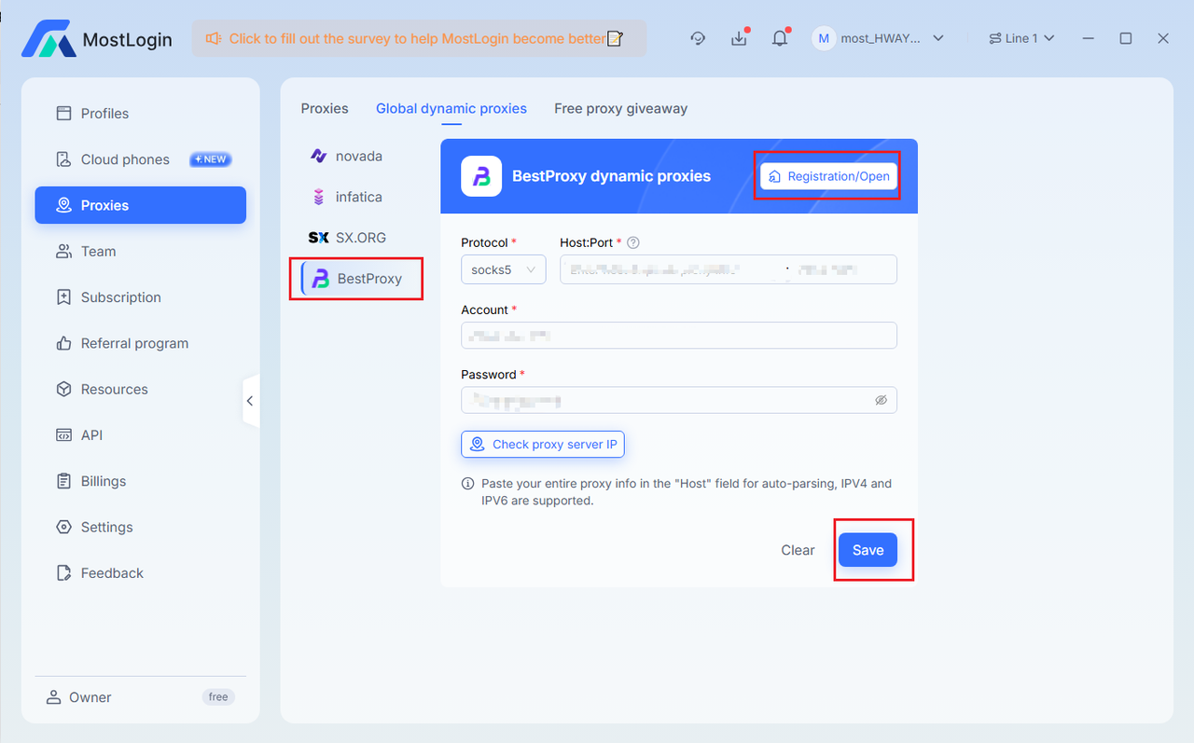Toggle password visibility eye icon
Viewport: 1194px width, 743px height.
(x=881, y=400)
